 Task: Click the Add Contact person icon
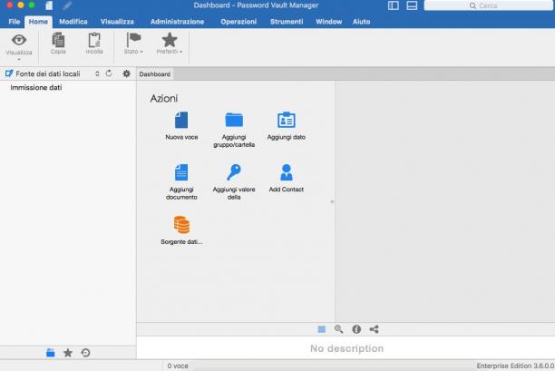point(286,172)
